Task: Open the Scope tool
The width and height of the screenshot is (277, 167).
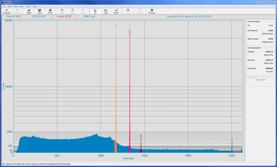Action: pos(128,11)
